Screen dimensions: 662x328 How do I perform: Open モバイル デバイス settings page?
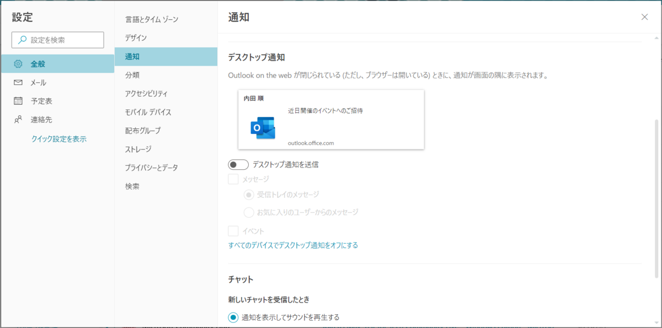(166, 112)
